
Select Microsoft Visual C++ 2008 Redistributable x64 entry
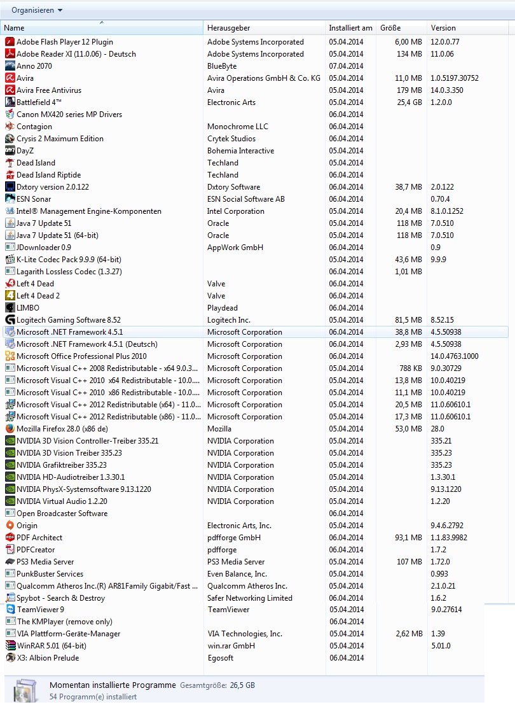point(256,368)
